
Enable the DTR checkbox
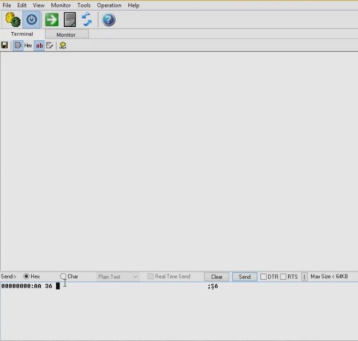coord(264,277)
